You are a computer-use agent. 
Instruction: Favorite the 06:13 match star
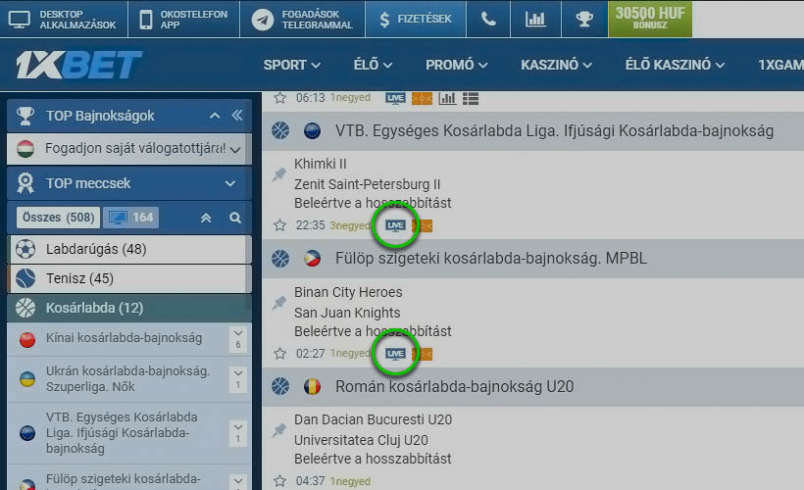coord(280,97)
